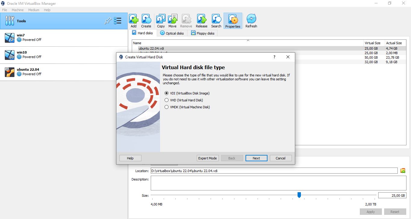Close the Create Virtual Hard Disk dialog

coord(288,57)
